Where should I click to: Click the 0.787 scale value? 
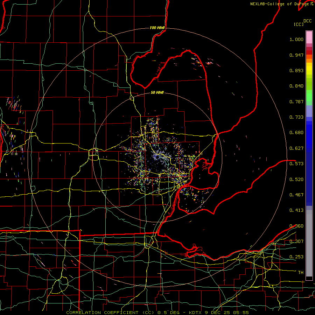(x=296, y=101)
